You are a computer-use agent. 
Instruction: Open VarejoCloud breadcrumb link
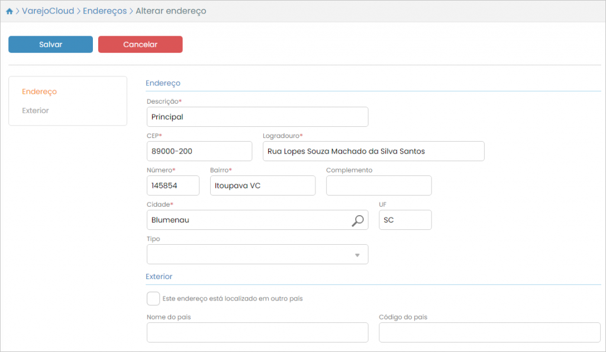tap(48, 11)
